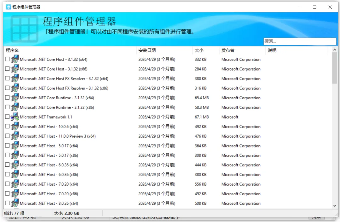Click the 58.3 MB size value
Image resolution: width=340 pixels, height=222 pixels.
[x=202, y=107]
